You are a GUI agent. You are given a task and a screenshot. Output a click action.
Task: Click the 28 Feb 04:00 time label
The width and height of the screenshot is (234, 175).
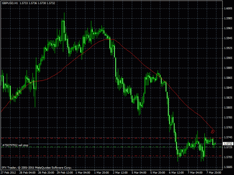pos(27,172)
